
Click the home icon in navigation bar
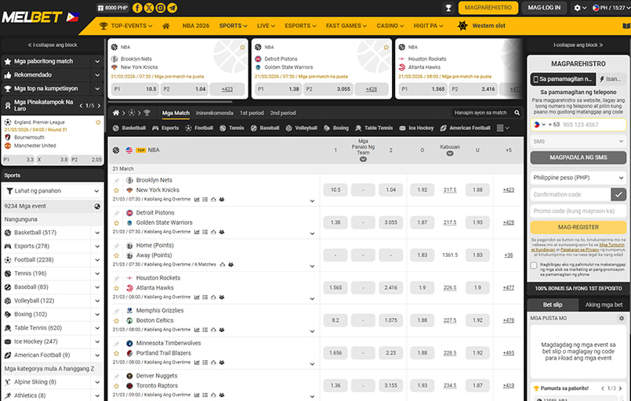[x=165, y=26]
